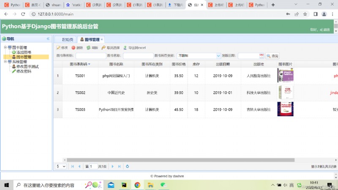Click the 图书名称 filter input field

click(138, 56)
